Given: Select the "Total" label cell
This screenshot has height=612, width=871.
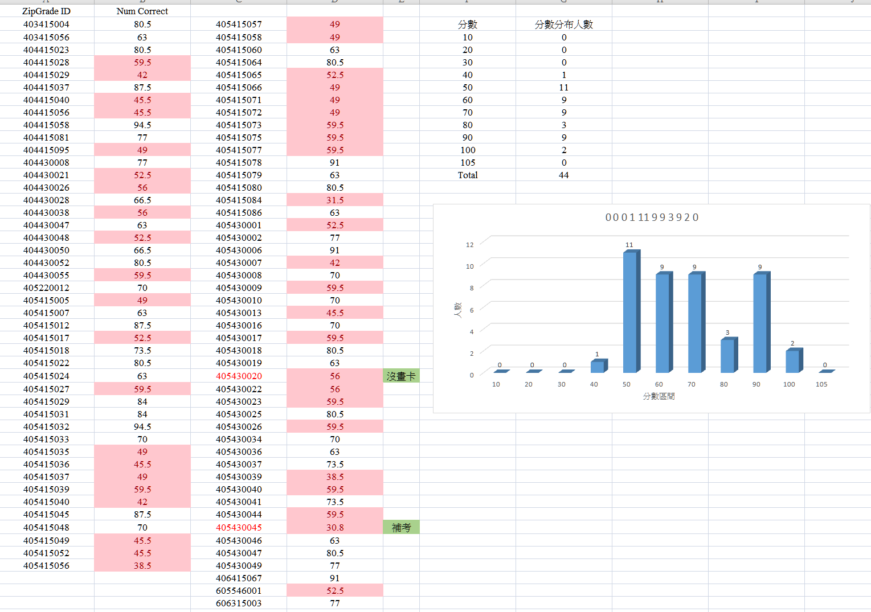Looking at the screenshot, I should pos(467,175).
